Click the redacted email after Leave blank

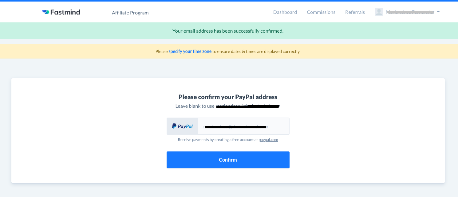point(248,106)
